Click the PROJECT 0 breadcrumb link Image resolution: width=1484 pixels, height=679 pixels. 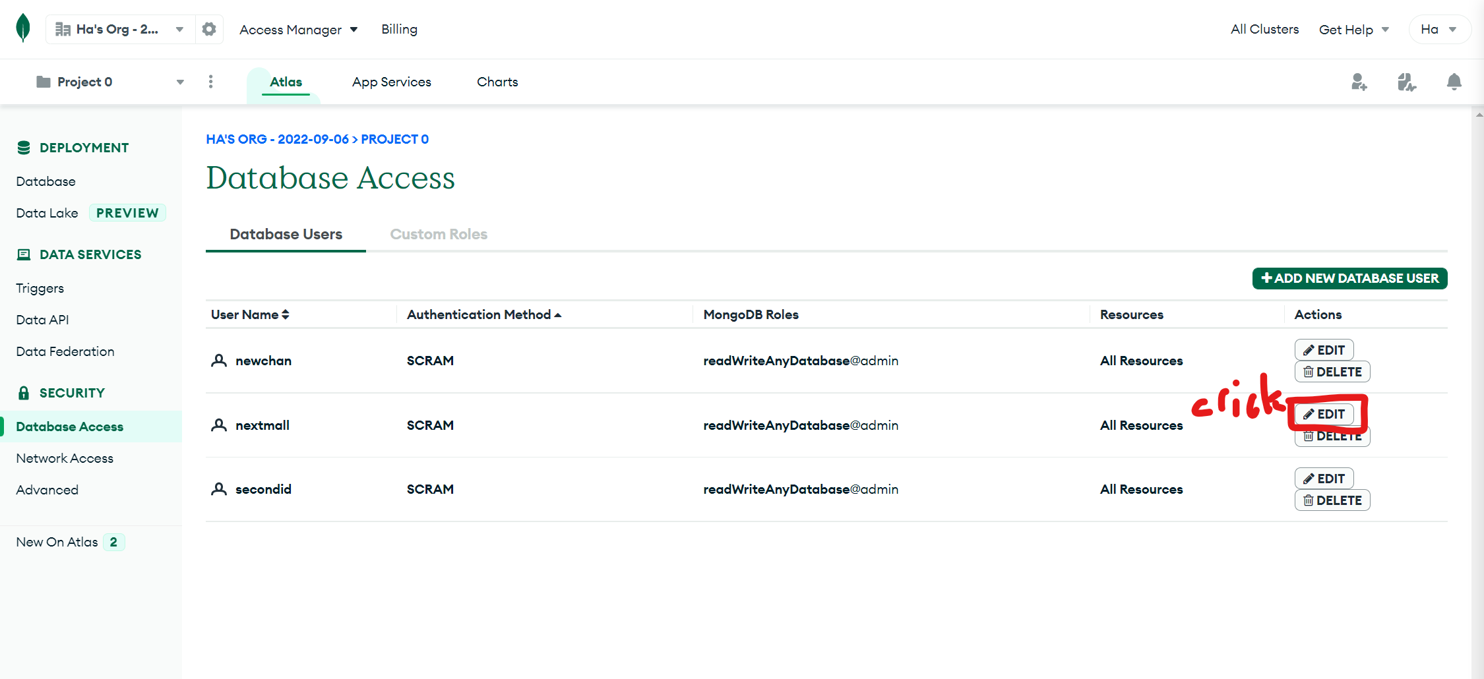pos(394,139)
